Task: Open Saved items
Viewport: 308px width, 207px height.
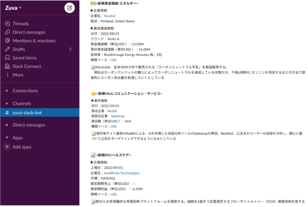Action: point(25,58)
